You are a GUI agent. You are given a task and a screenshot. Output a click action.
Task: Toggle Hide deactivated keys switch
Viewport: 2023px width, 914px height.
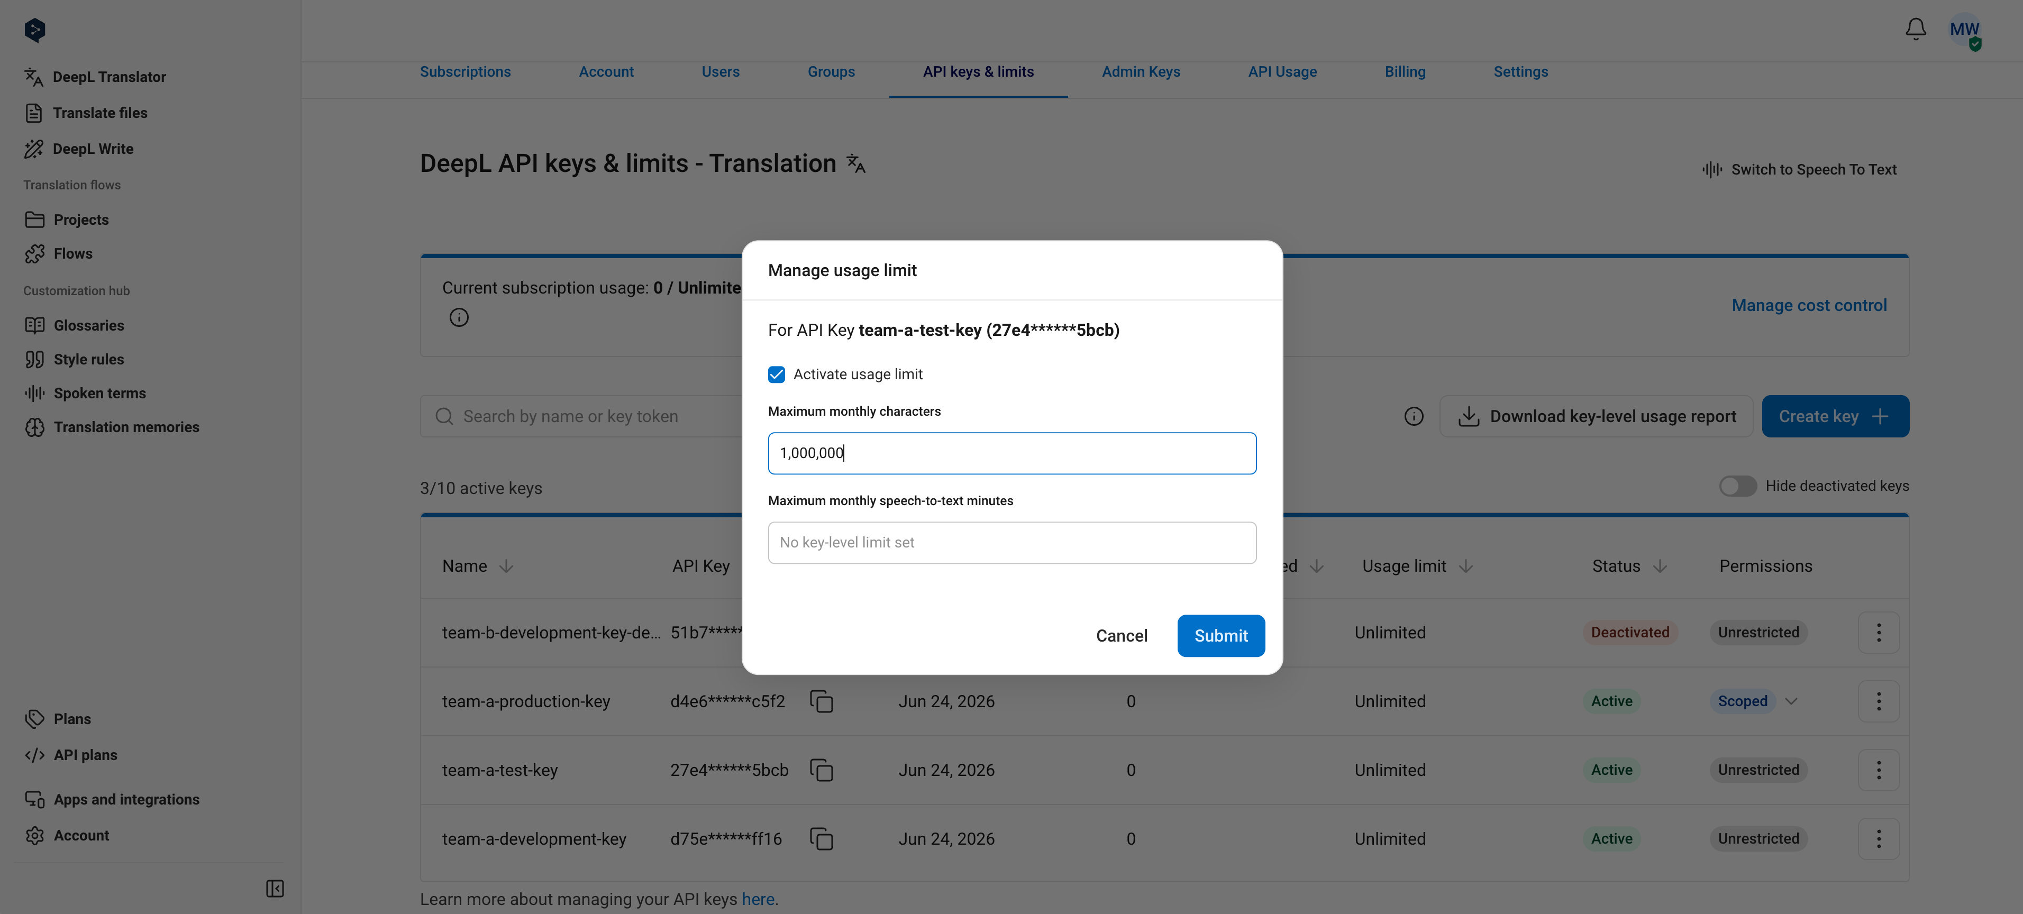1737,486
